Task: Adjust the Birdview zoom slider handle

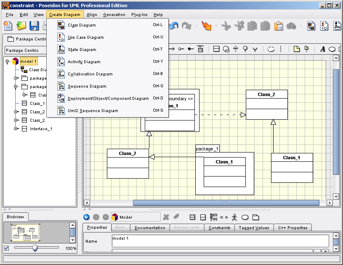Action: 35,248
